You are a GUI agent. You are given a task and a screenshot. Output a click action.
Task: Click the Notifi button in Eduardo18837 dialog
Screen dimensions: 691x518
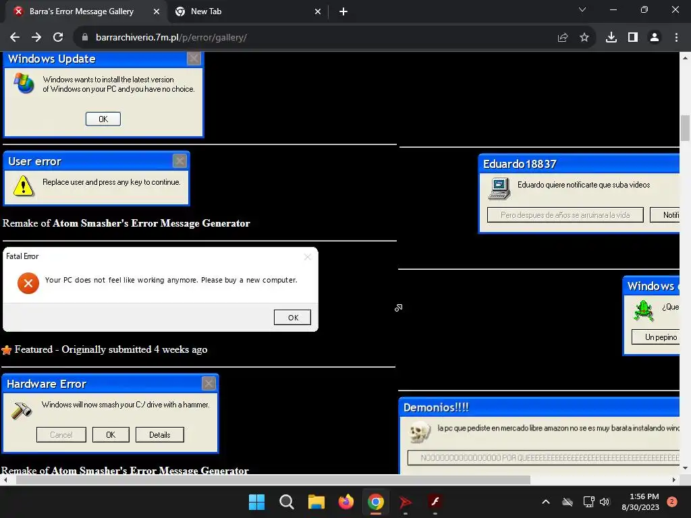665,215
